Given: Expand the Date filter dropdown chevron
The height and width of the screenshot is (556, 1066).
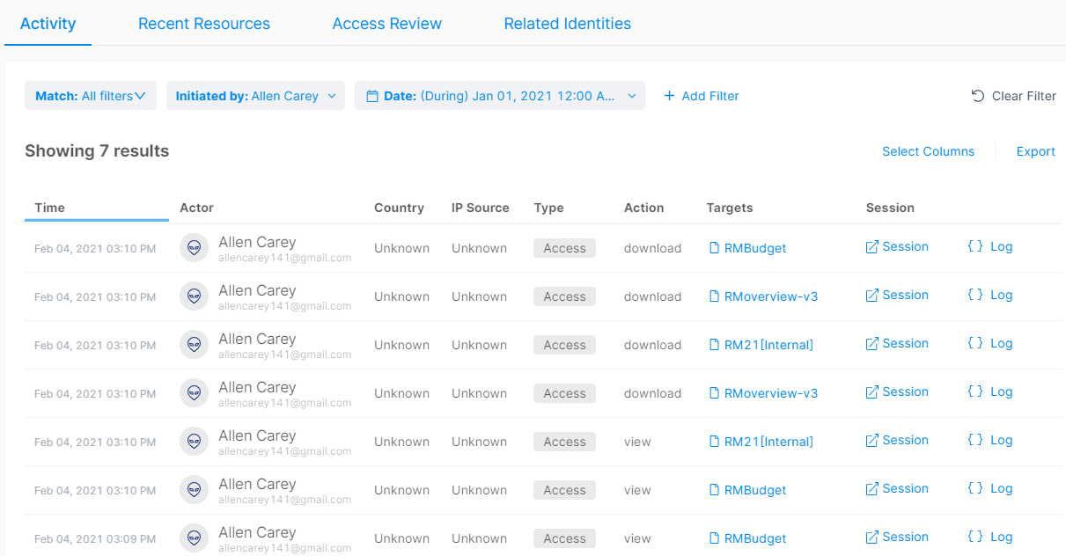Looking at the screenshot, I should click(632, 96).
